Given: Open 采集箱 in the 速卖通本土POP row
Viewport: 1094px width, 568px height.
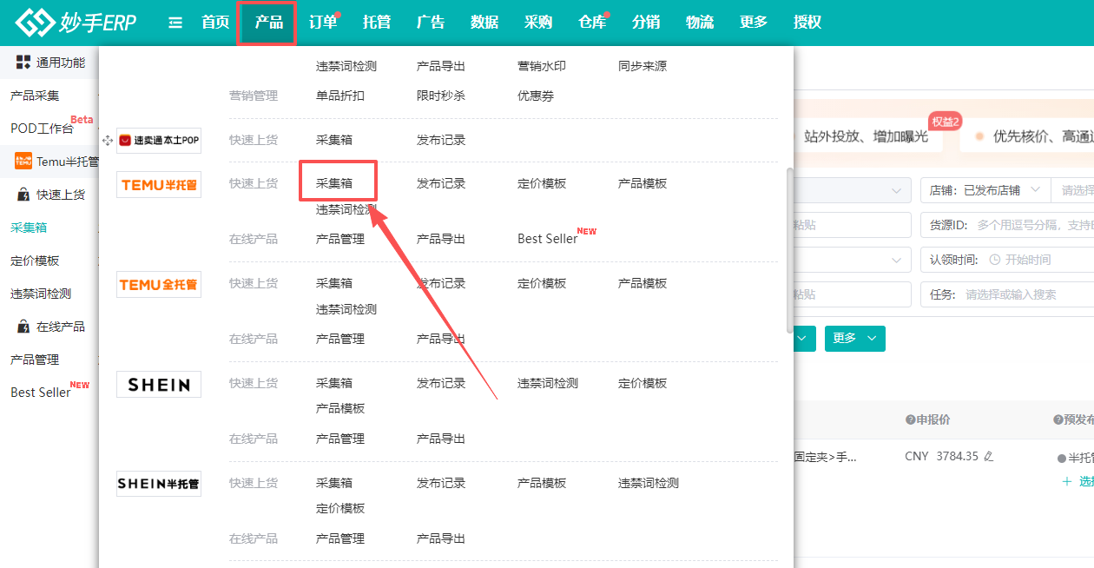Looking at the screenshot, I should point(334,140).
